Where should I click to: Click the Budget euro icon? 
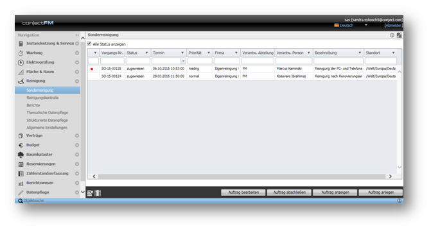click(21, 145)
